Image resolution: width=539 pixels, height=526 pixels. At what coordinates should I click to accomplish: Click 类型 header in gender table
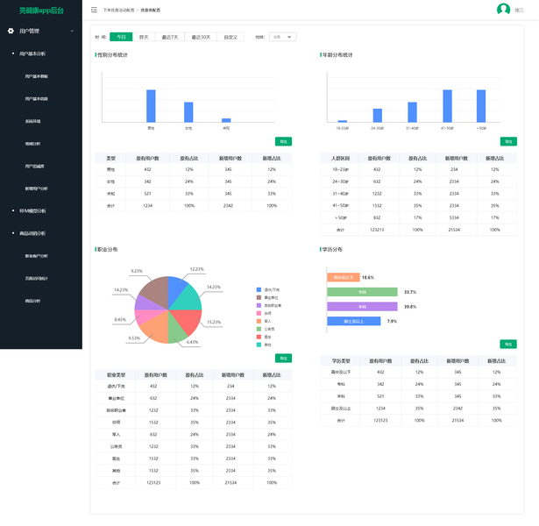(x=110, y=158)
